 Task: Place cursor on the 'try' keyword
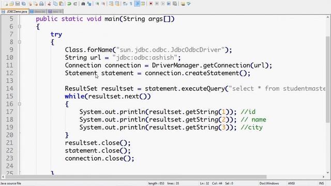(56, 35)
